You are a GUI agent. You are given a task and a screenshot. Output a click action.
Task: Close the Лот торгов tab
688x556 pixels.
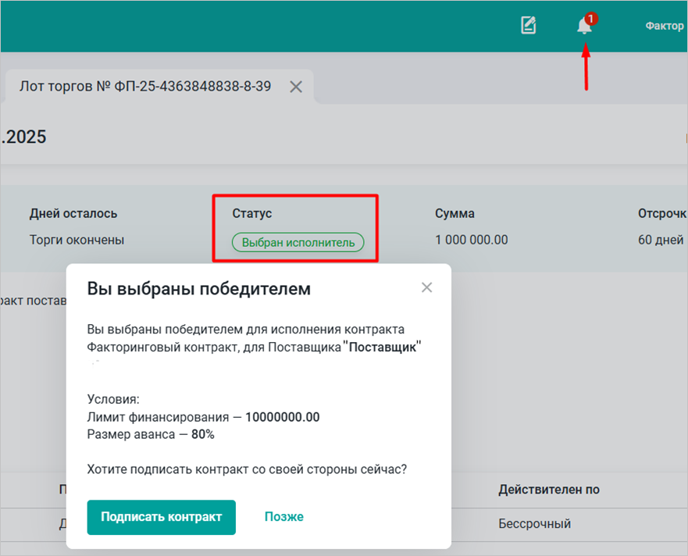tap(296, 87)
